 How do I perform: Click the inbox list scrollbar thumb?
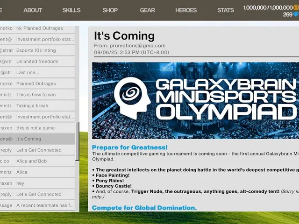point(77,141)
